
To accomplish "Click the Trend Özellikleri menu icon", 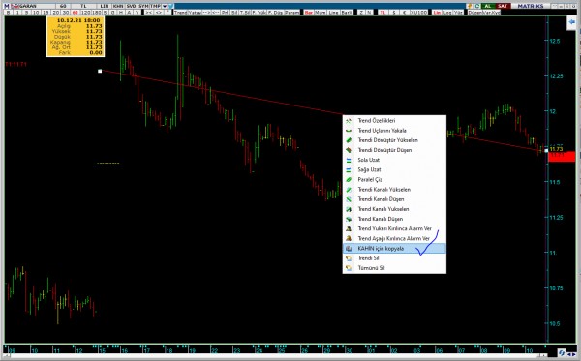I will click(349, 121).
